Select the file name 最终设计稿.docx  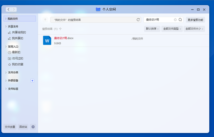click(x=64, y=38)
